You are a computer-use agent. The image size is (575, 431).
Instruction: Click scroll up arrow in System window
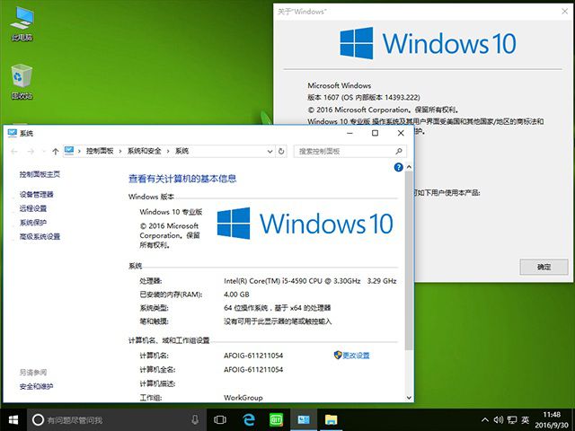(409, 167)
